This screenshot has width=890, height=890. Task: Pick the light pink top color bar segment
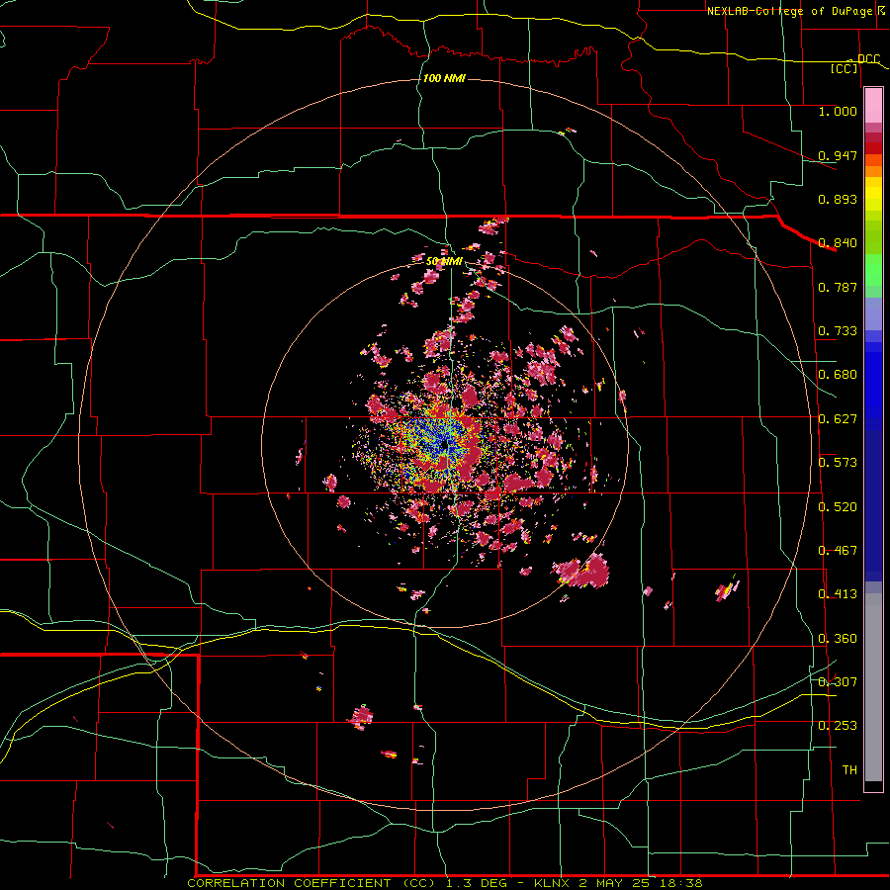coord(873,106)
